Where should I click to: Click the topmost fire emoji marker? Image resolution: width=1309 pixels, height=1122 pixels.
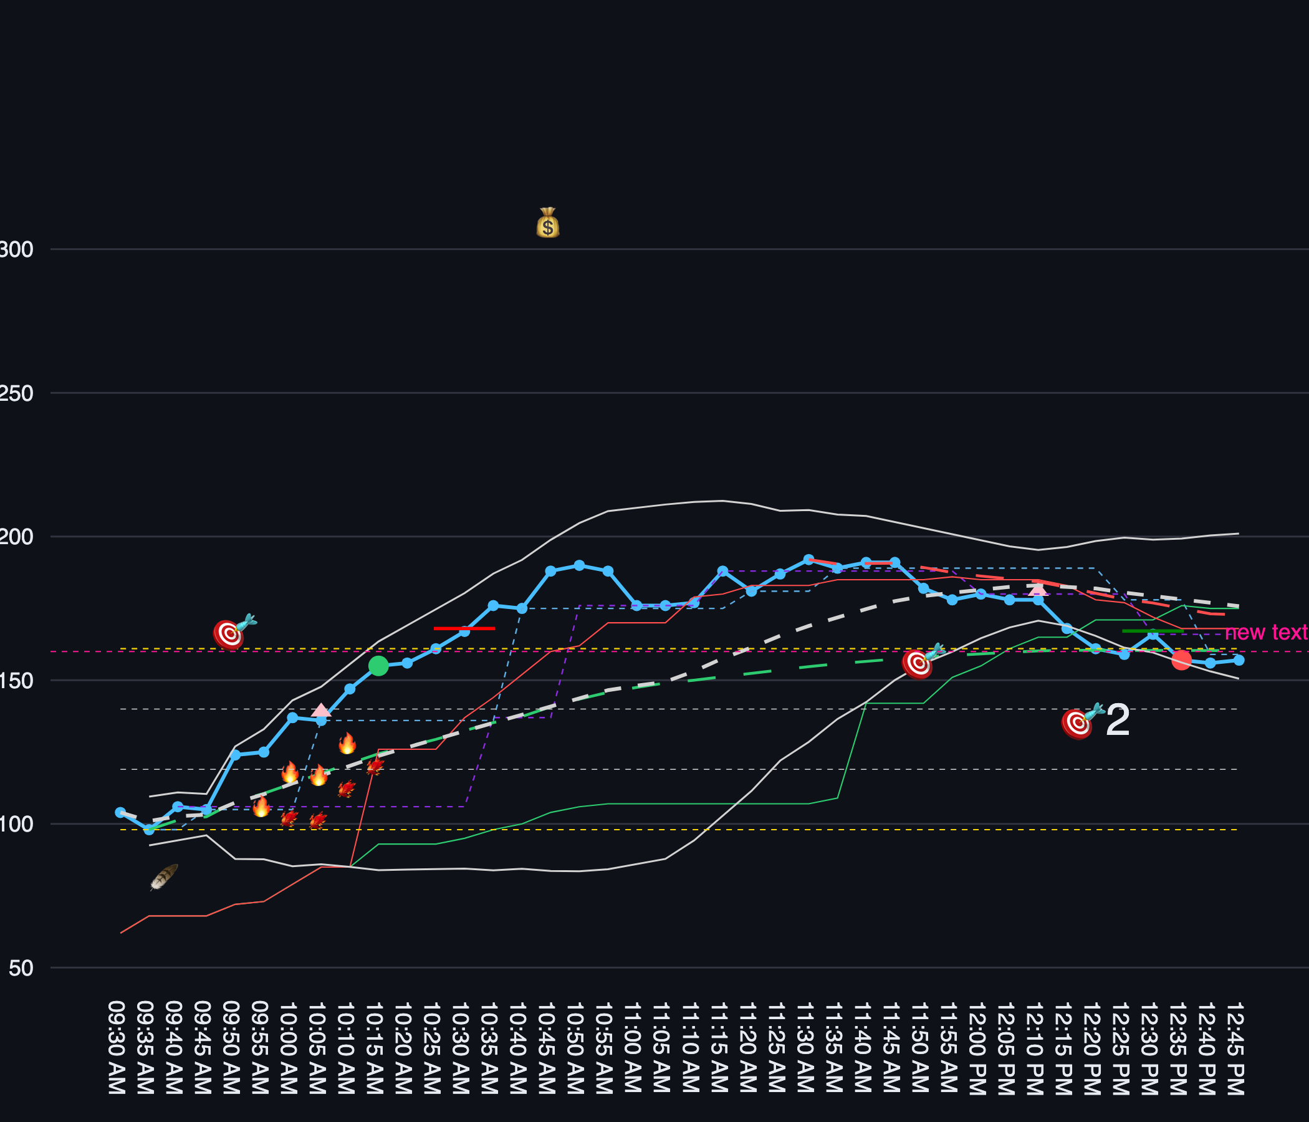[x=347, y=744]
